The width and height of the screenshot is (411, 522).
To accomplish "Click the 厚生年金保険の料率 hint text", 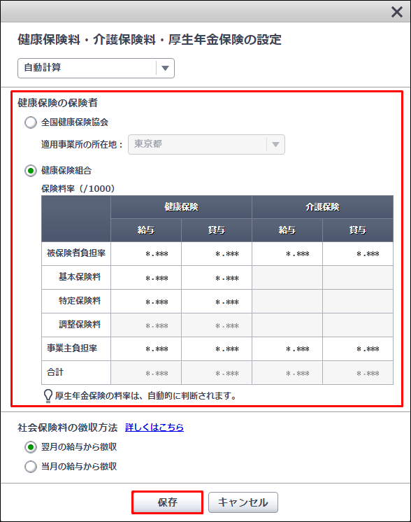I will (145, 396).
